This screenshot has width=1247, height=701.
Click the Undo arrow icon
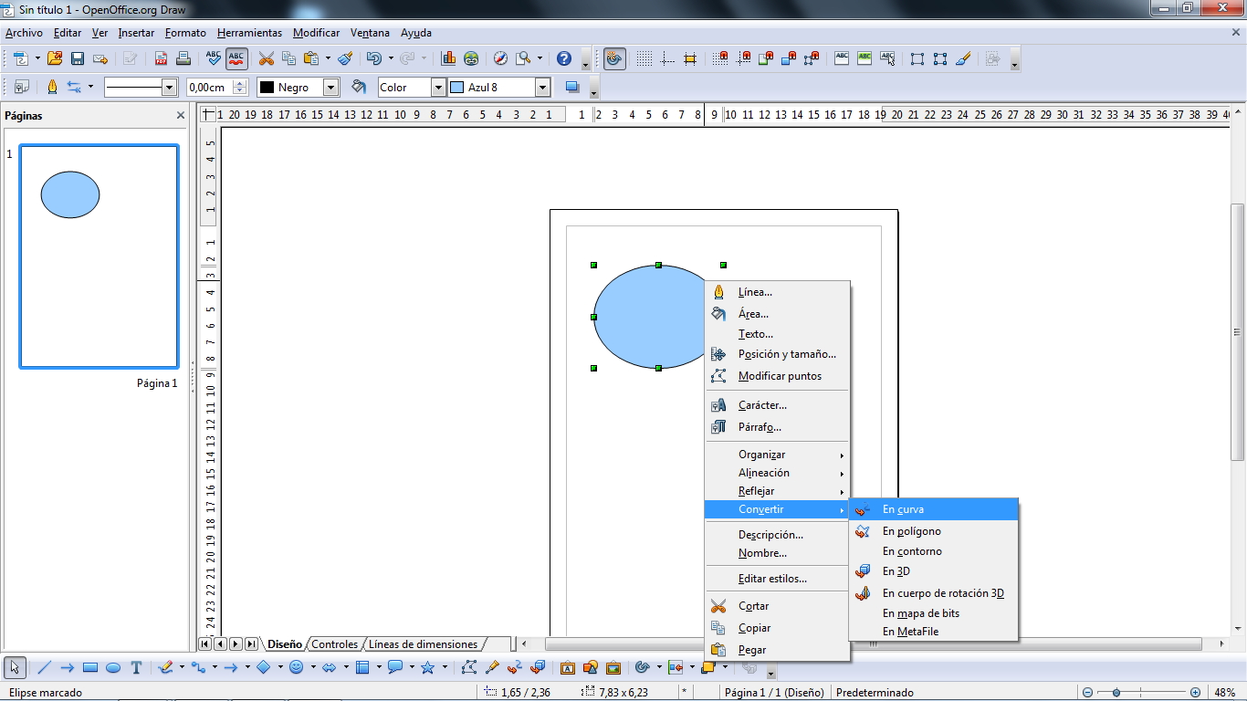(373, 58)
